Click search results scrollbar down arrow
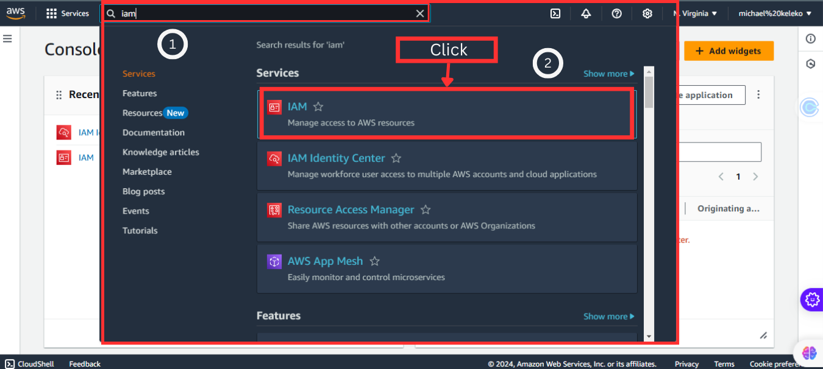Image resolution: width=823 pixels, height=369 pixels. [649, 336]
